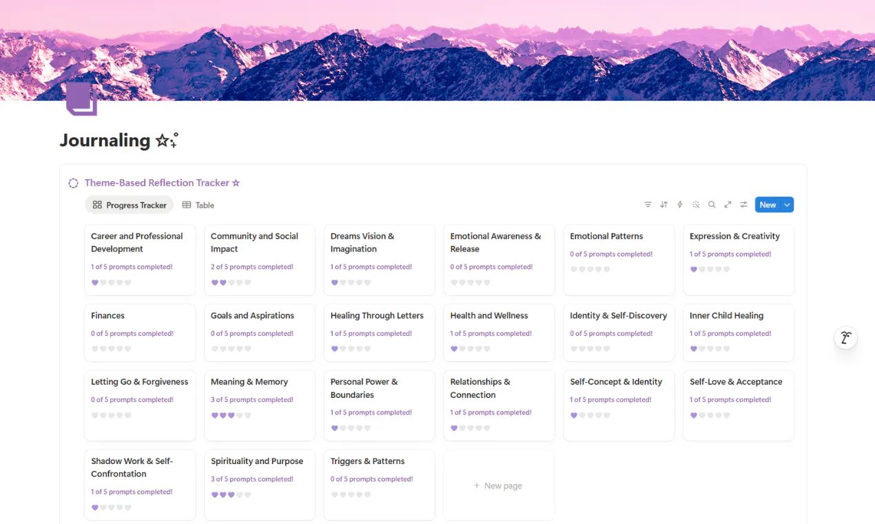875x524 pixels.
Task: Open dropdown arrow next to New button
Action: pos(787,205)
